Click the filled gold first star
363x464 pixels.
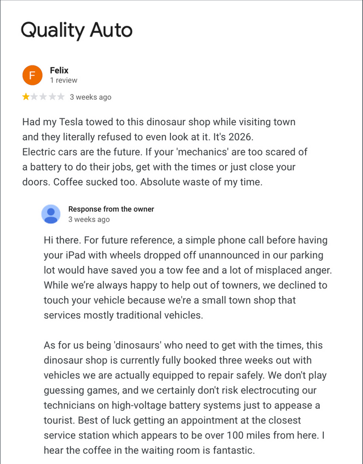click(x=26, y=97)
